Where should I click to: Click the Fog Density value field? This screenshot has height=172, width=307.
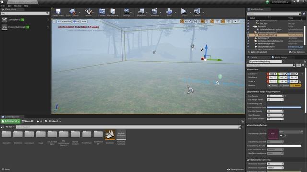[x=275, y=96]
